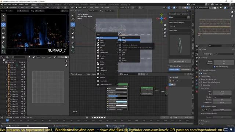Select the Scale tool in center viewport

point(73,33)
